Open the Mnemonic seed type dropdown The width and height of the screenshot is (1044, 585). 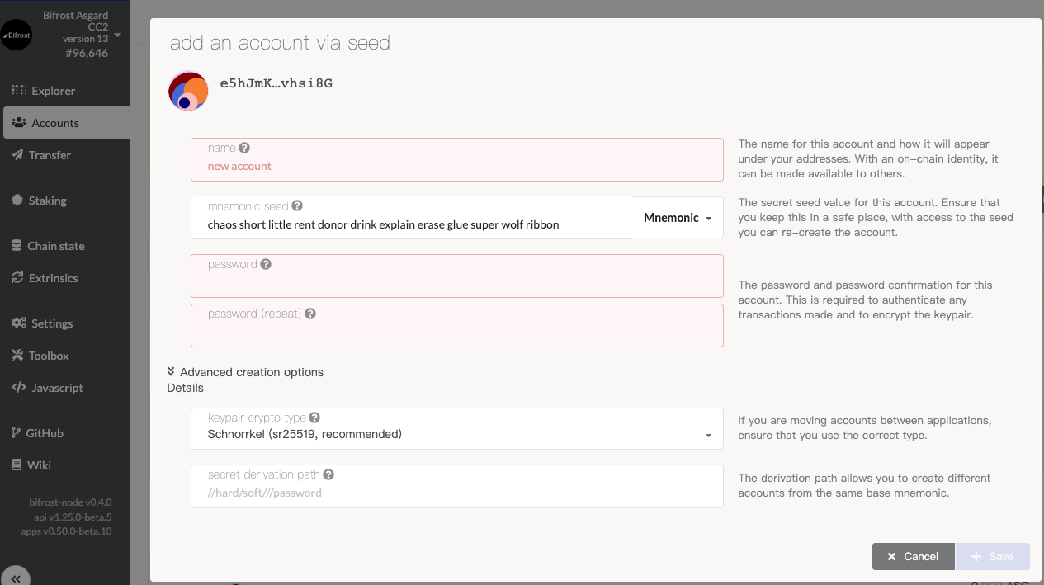pos(678,218)
